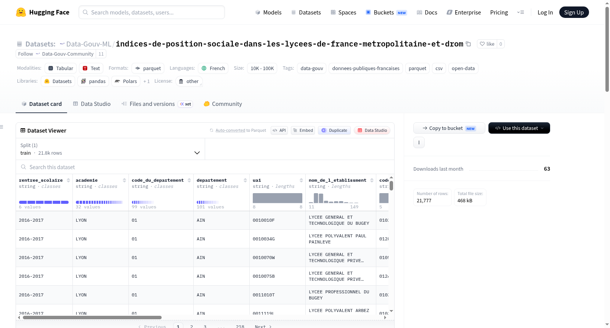Select the Tabular modality tag
The height and width of the screenshot is (328, 610).
pos(61,68)
